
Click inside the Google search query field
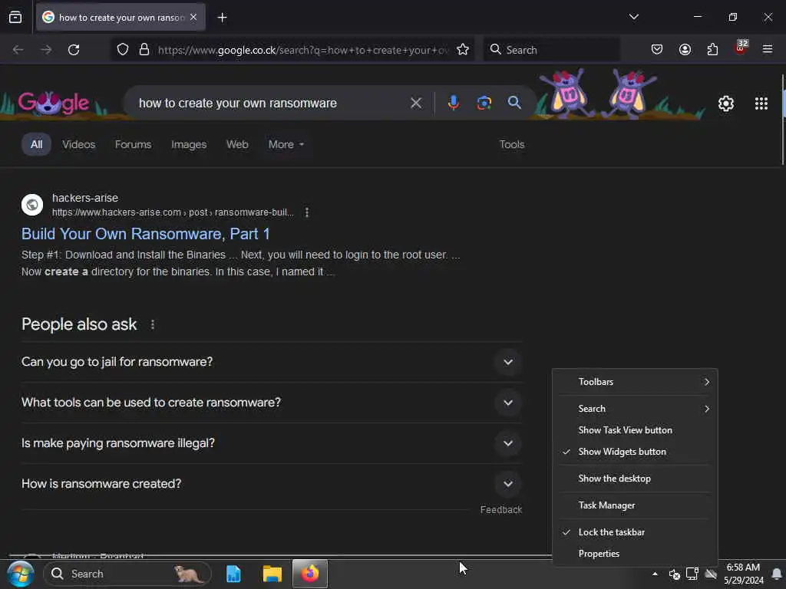pos(271,104)
